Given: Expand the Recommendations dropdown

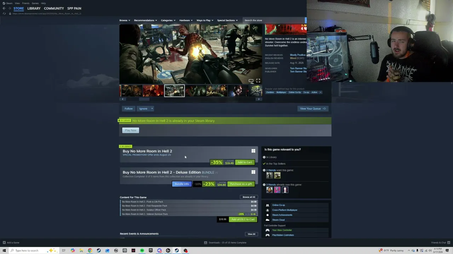Looking at the screenshot, I should coord(145,20).
